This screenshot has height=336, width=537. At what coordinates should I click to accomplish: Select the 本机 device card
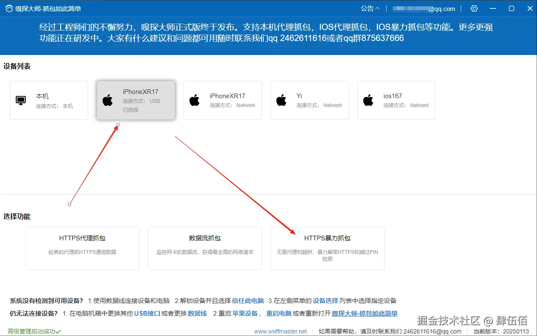click(49, 100)
